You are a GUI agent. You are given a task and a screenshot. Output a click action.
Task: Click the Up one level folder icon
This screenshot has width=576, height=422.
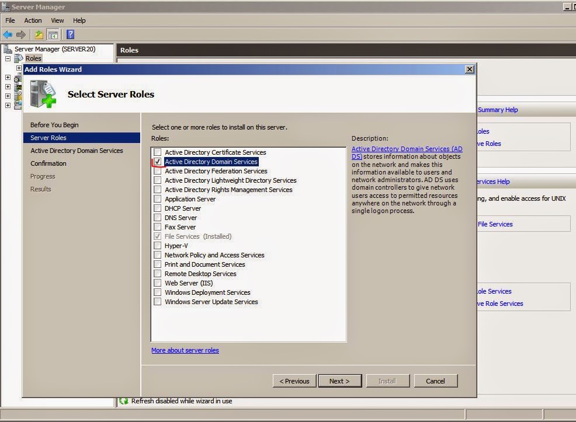pyautogui.click(x=39, y=34)
